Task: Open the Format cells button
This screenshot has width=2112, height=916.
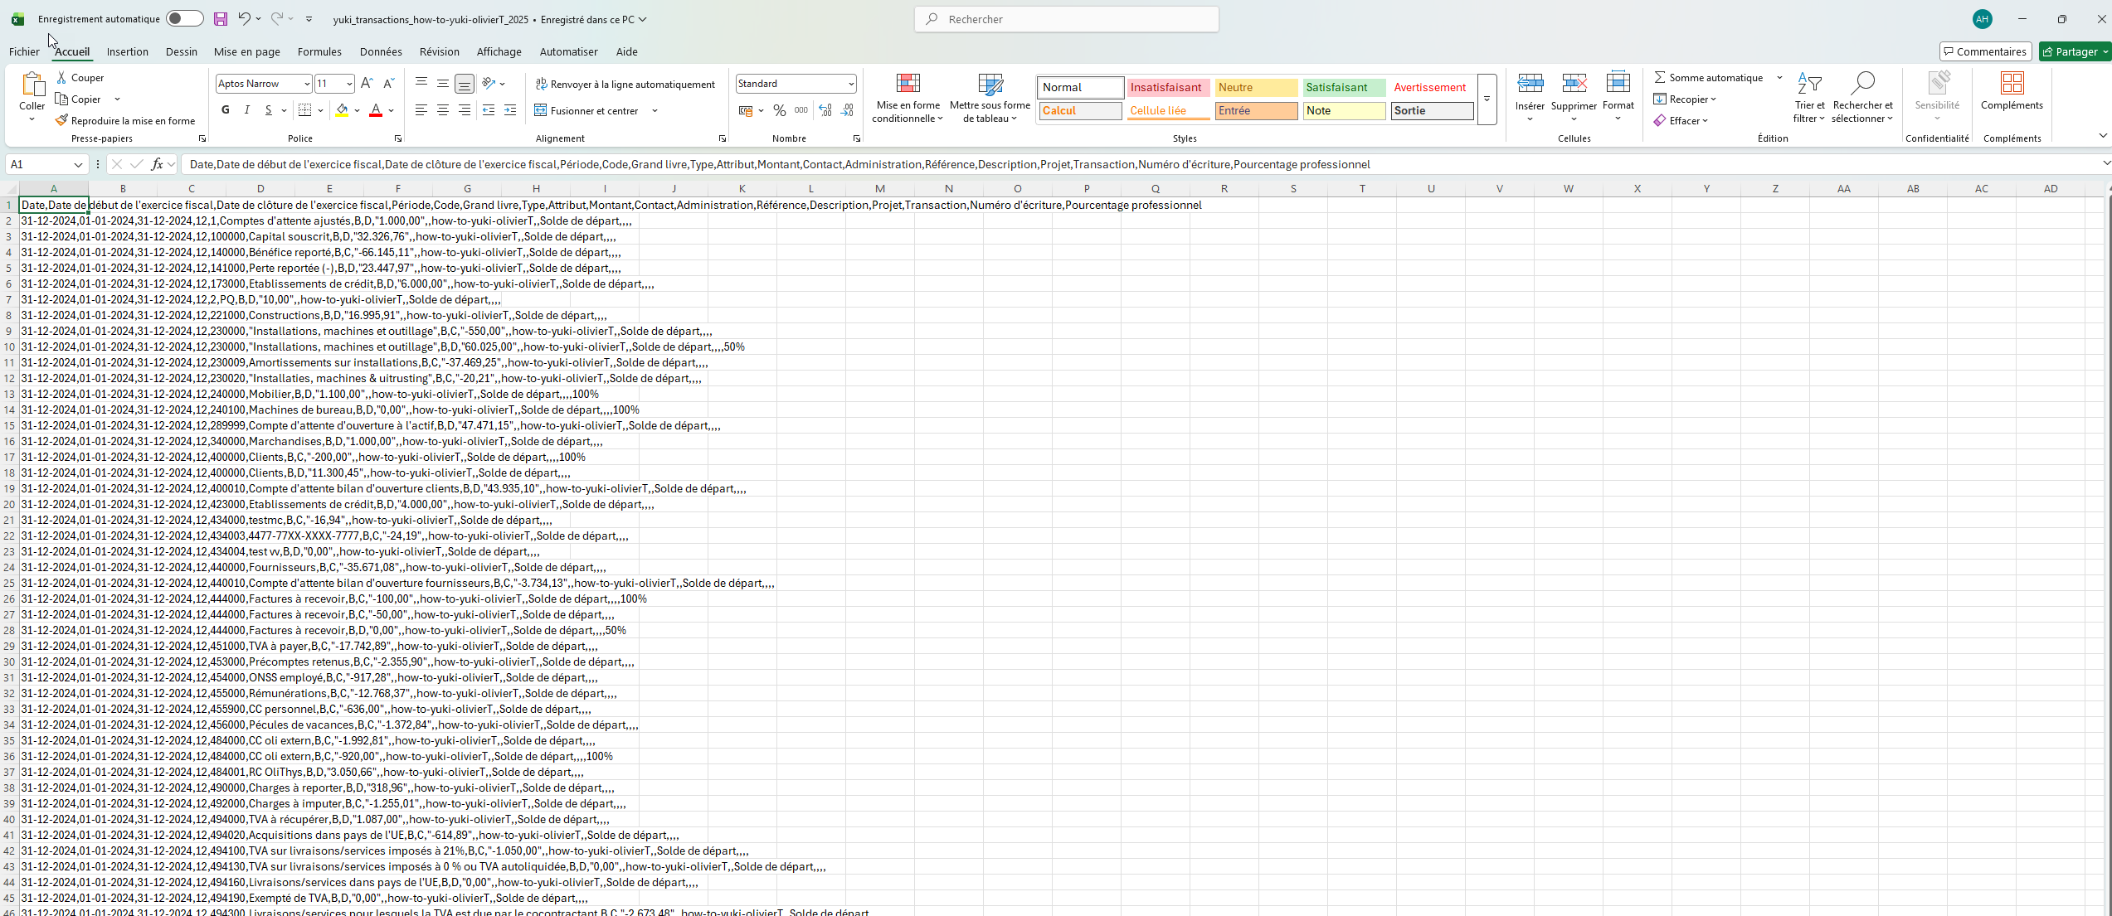Action: (x=1618, y=95)
